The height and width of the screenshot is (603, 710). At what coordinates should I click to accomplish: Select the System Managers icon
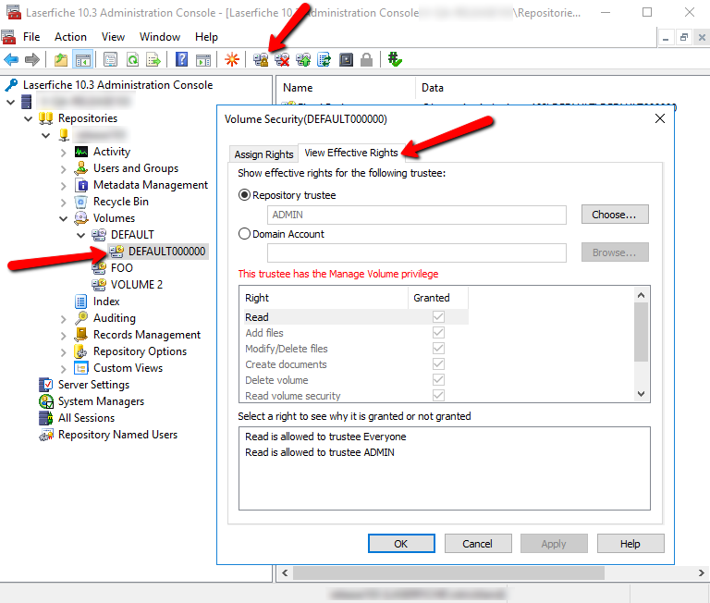45,401
